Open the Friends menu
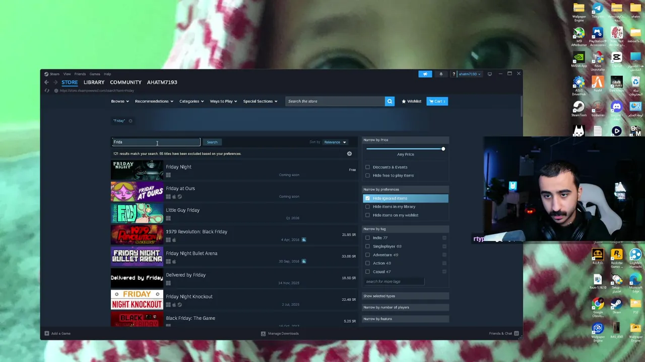Screen dimensions: 645x362 [x=80, y=74]
